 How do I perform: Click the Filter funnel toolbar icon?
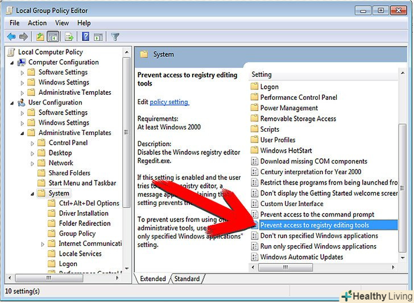[115, 37]
